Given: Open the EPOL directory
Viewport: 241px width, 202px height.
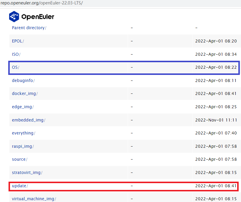Looking at the screenshot, I should coord(17,41).
